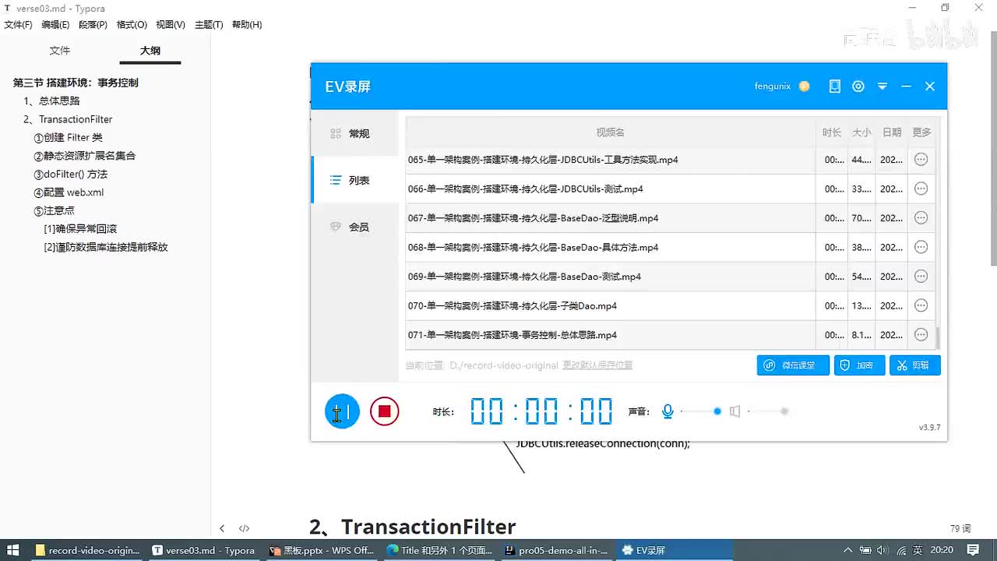Switch to 黑板.pptx WPS taskbar item

pos(321,550)
